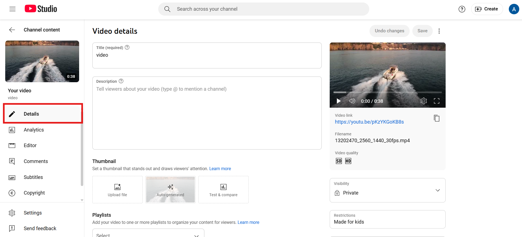Click filename 13202470_2560_1440_30fps.mp4 text

(x=372, y=141)
